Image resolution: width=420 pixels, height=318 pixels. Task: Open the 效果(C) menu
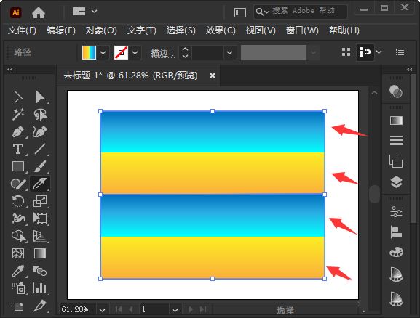point(221,30)
